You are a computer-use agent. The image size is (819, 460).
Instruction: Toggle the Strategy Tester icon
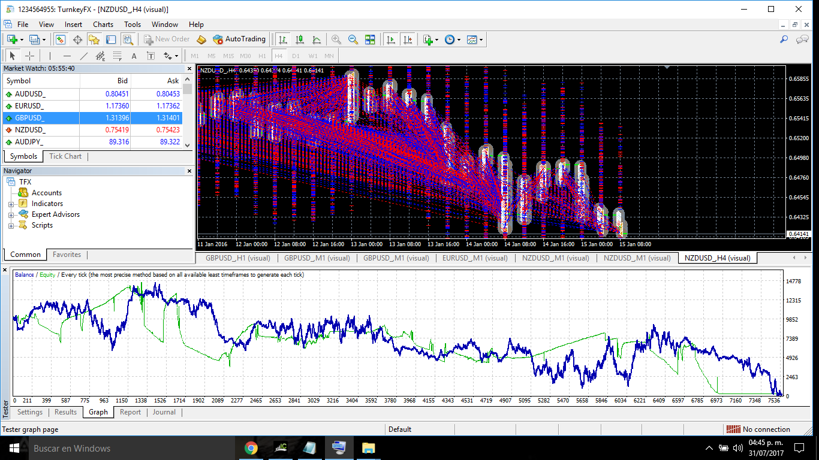(128, 40)
